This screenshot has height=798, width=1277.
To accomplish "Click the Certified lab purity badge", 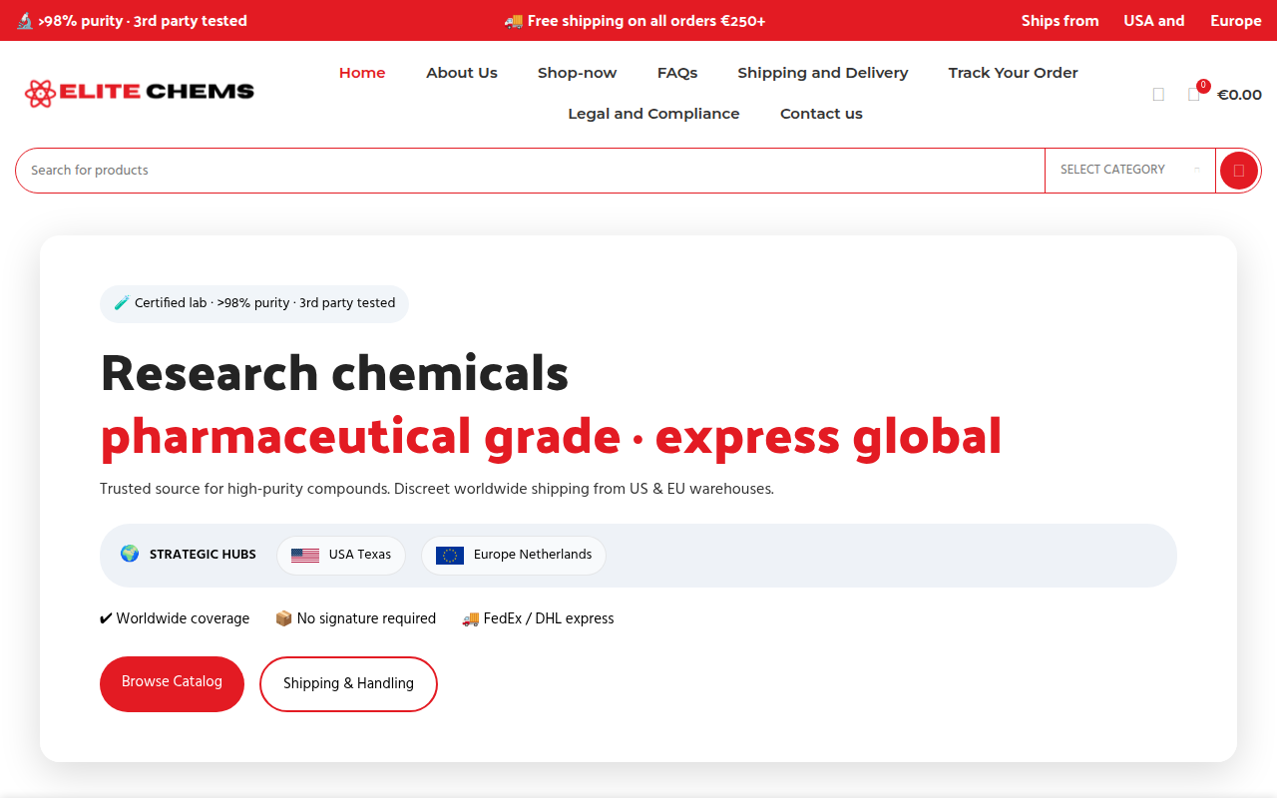I will [x=254, y=303].
